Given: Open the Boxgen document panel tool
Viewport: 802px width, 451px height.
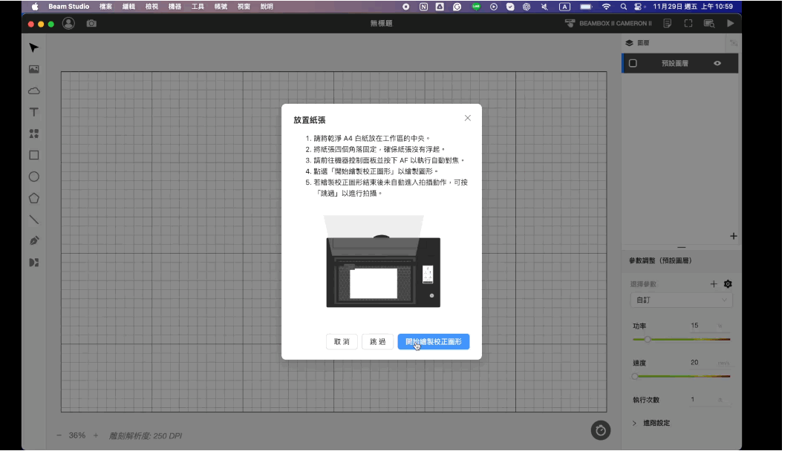Looking at the screenshot, I should [33, 263].
